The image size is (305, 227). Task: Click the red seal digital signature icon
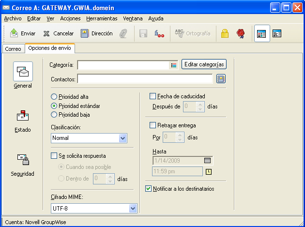tap(241, 33)
